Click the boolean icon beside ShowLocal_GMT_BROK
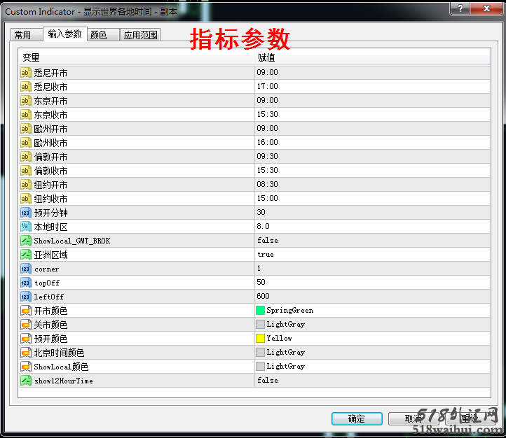Viewport: 506px width, 438px height. [x=25, y=241]
